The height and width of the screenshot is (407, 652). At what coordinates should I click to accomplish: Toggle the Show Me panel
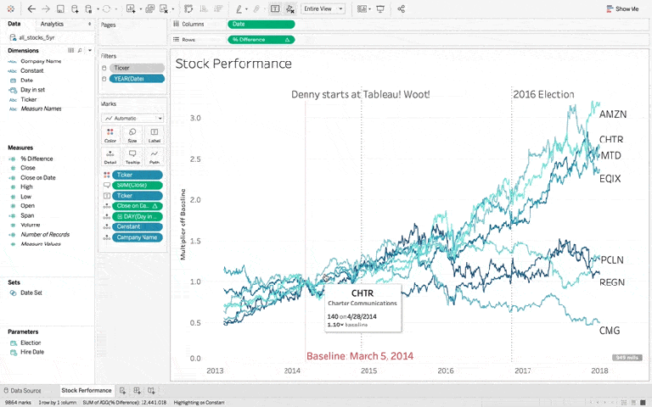tap(622, 8)
